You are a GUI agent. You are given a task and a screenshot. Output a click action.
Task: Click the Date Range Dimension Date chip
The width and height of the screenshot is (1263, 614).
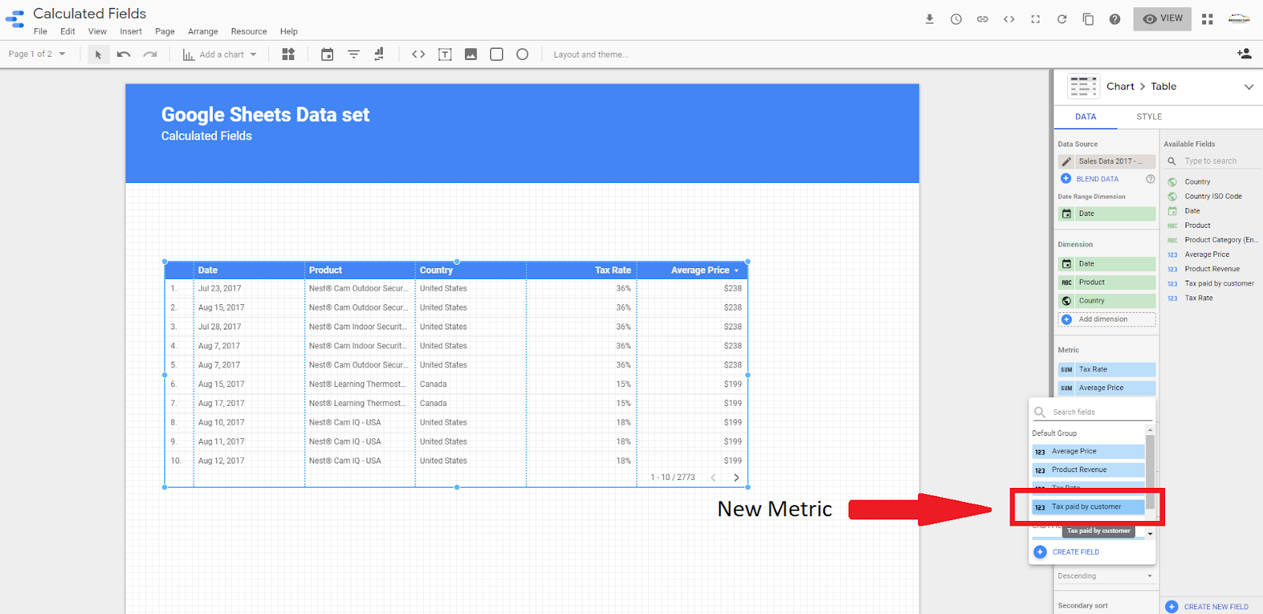1107,214
